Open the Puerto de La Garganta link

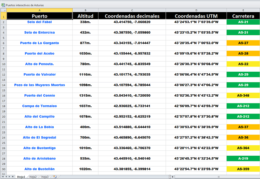point(39,43)
